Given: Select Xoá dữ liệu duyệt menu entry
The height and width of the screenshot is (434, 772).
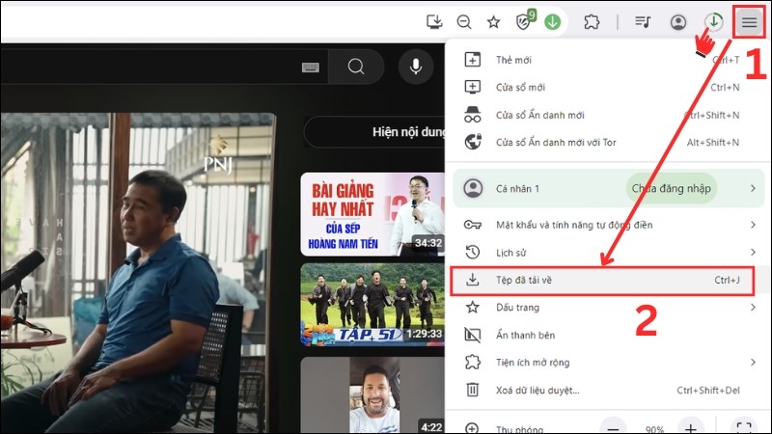Looking at the screenshot, I should click(x=609, y=391).
